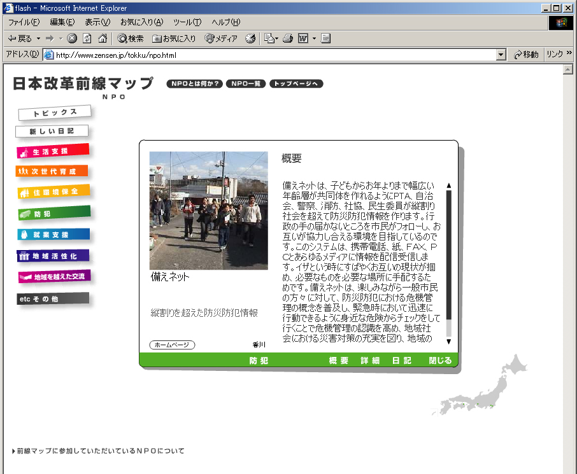Select the 生活支援 category icon
The width and height of the screenshot is (577, 474).
pyautogui.click(x=52, y=151)
